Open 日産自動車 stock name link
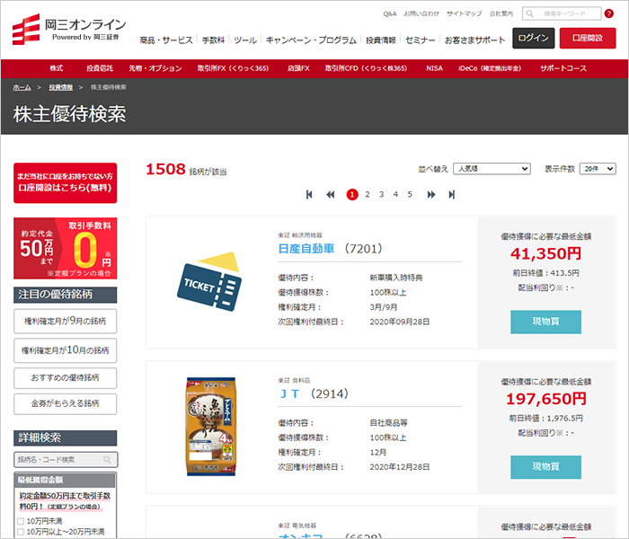Viewport: 629px width, 539px height. (x=306, y=249)
